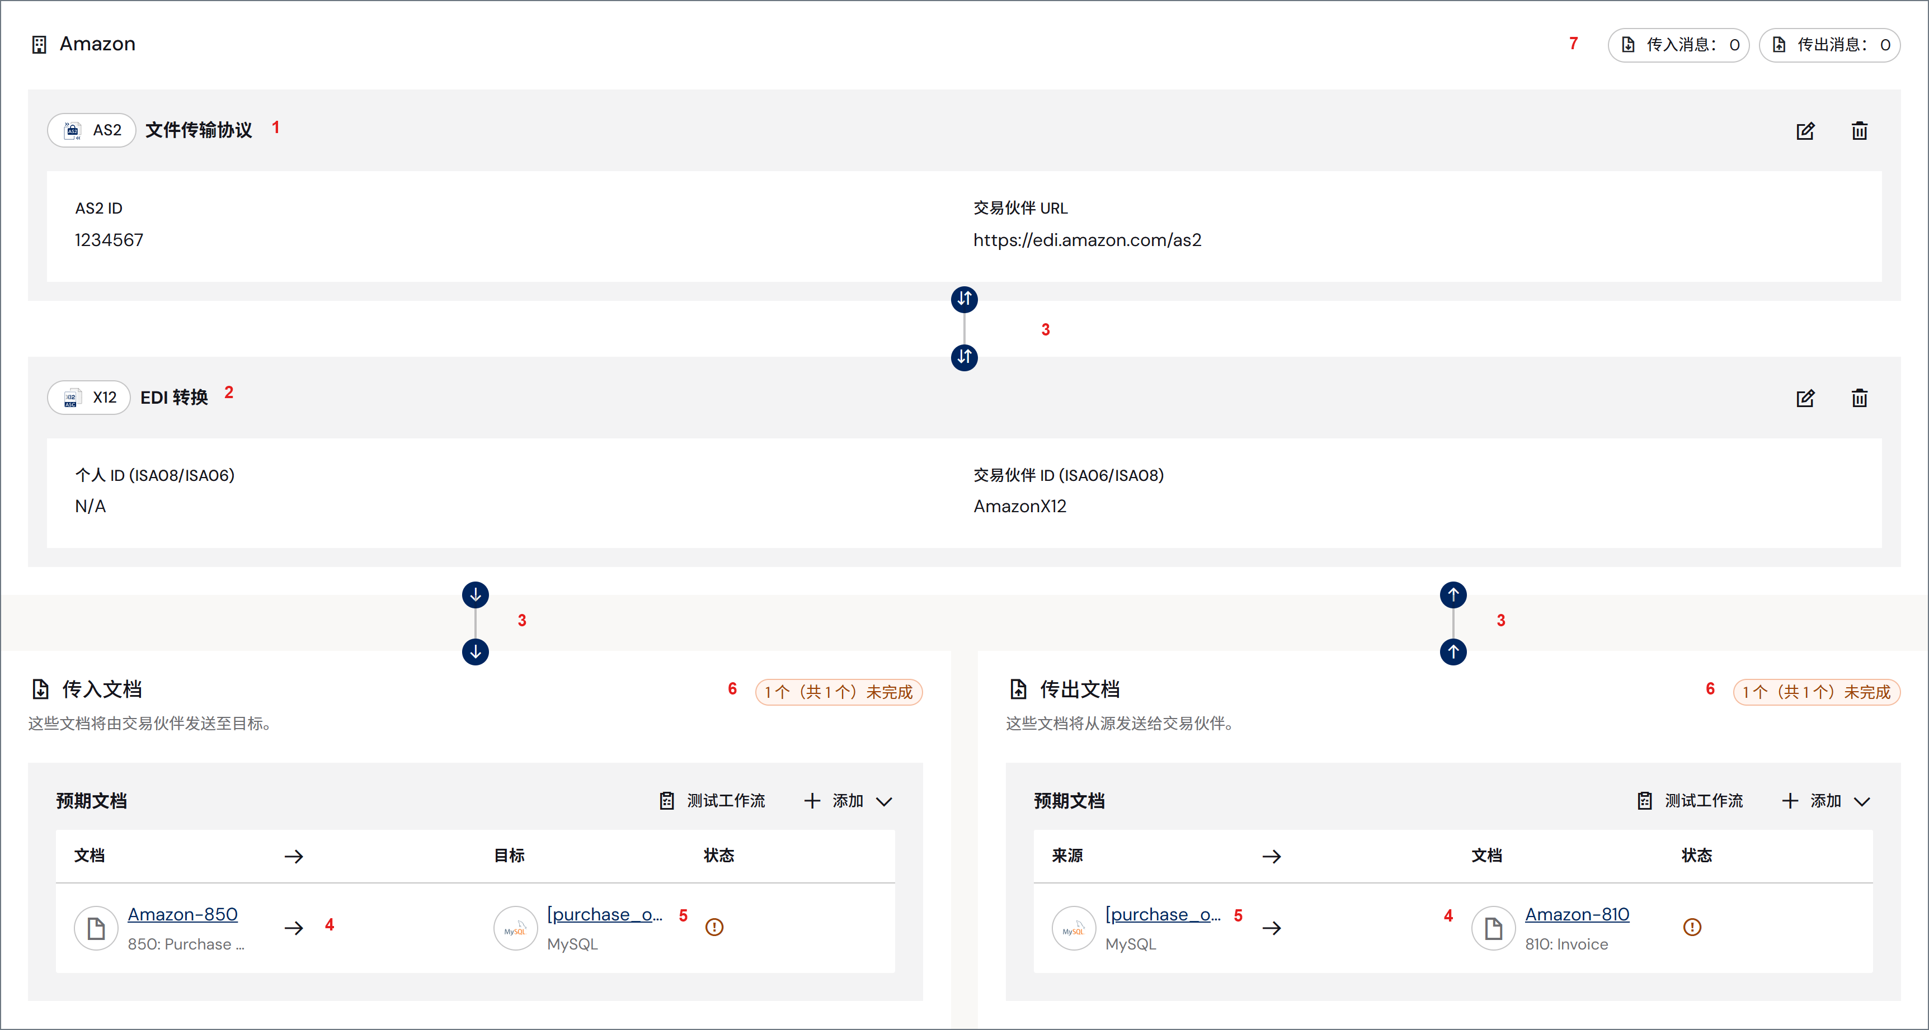Edit the AS2 file transfer protocol section
Image resolution: width=1929 pixels, height=1030 pixels.
[x=1805, y=131]
